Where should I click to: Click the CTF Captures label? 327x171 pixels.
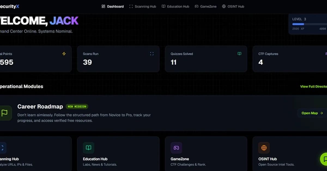pos(268,54)
